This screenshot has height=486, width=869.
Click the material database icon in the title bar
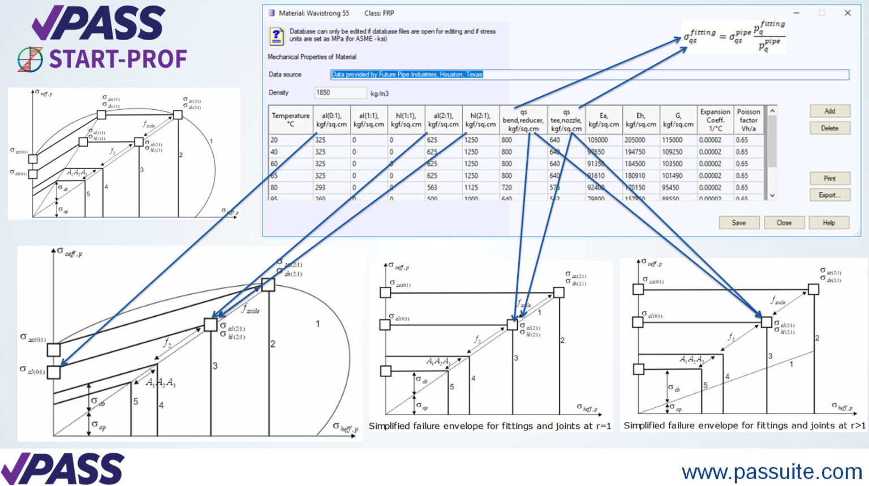tap(272, 12)
